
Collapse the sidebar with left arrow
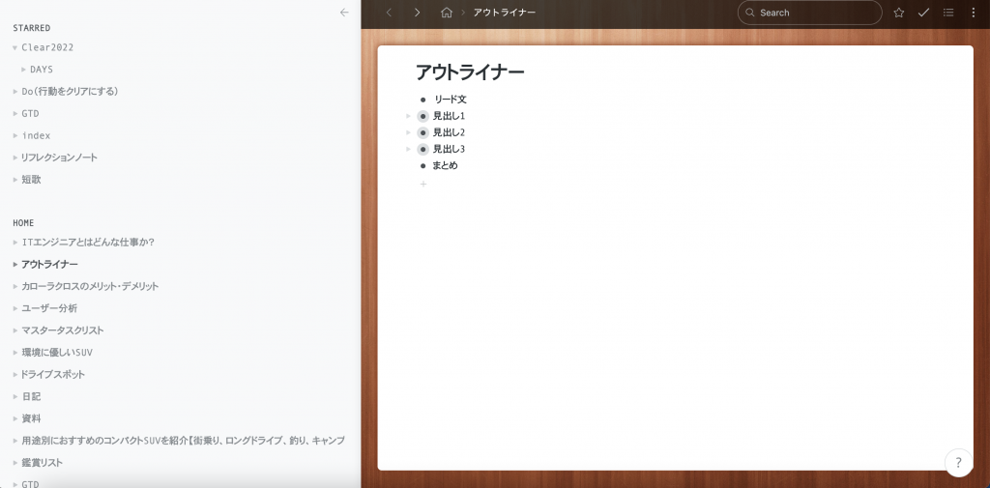(x=344, y=12)
